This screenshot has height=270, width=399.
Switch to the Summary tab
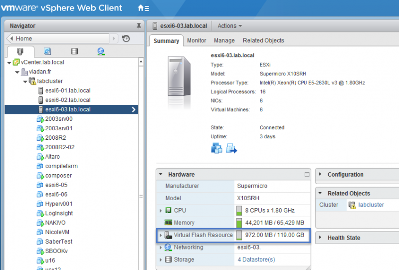tap(167, 41)
